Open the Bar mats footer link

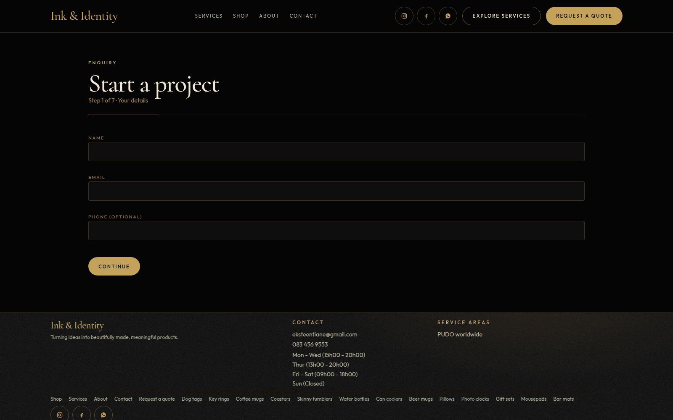tap(563, 399)
